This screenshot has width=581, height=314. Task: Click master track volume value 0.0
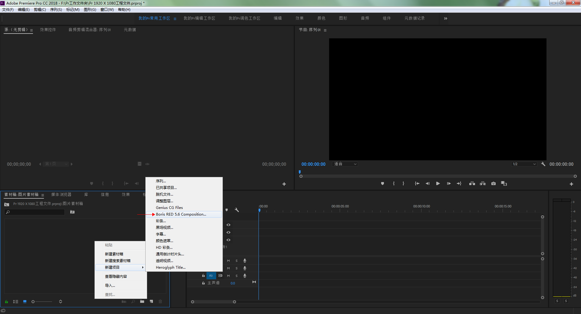point(233,283)
